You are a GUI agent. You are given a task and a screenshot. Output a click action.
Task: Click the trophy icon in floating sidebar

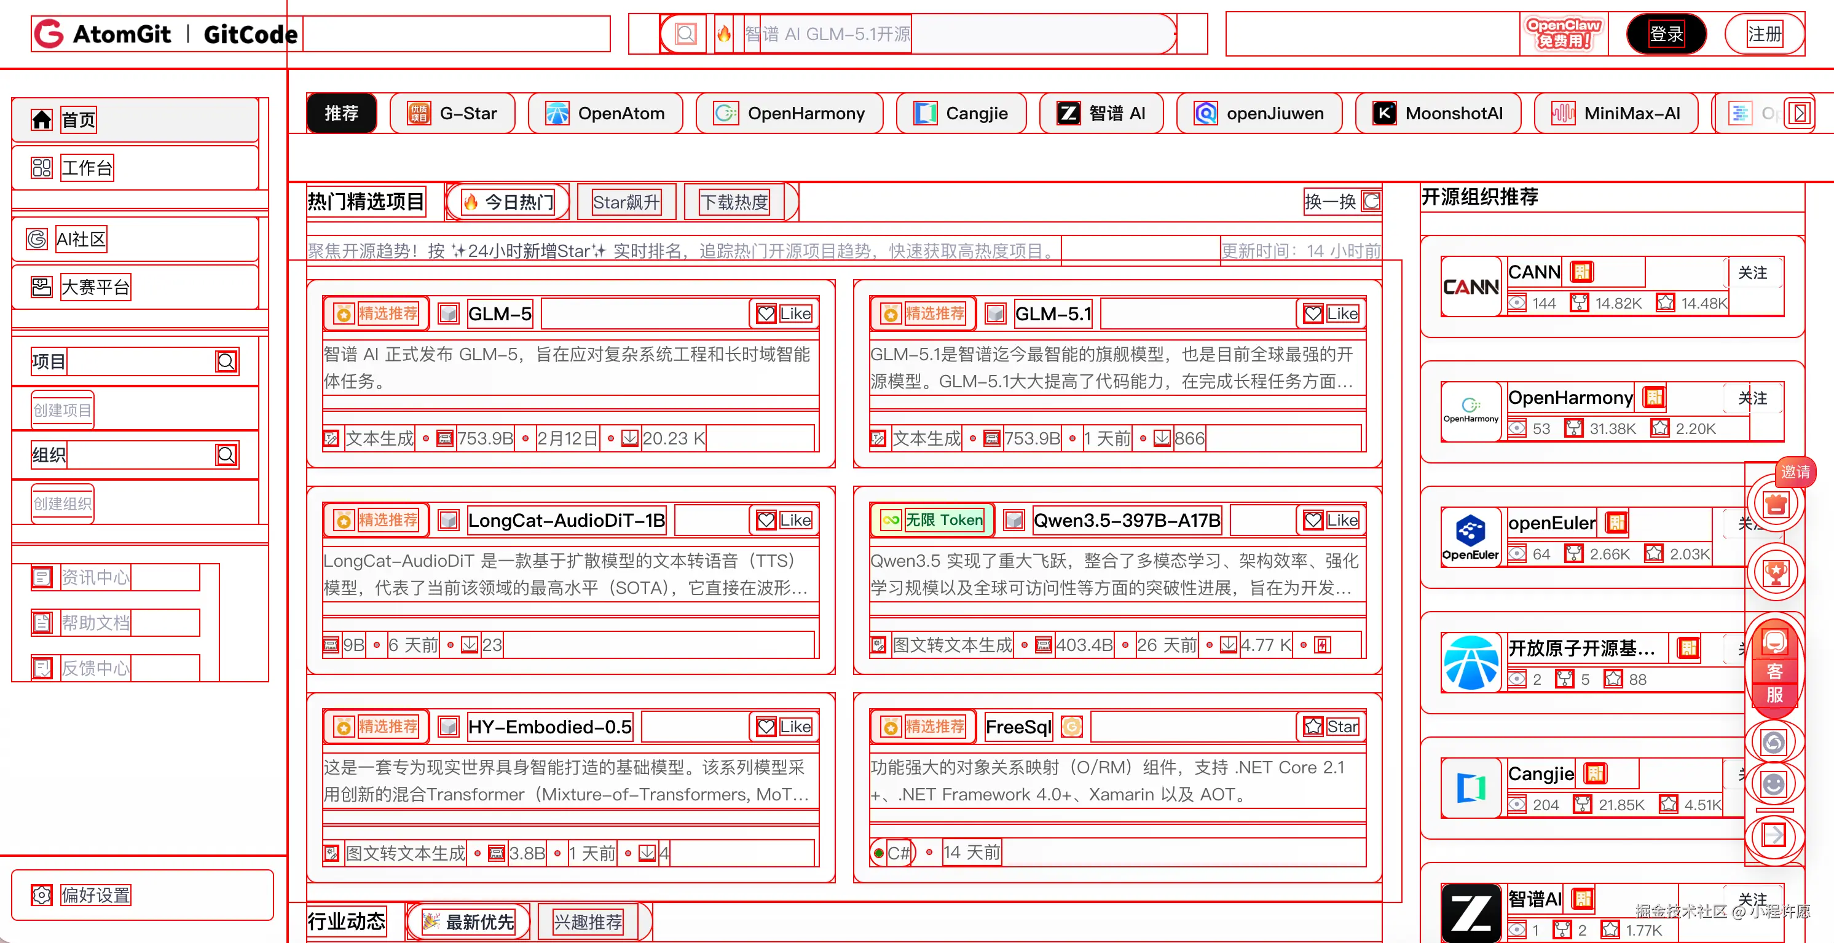(1775, 572)
